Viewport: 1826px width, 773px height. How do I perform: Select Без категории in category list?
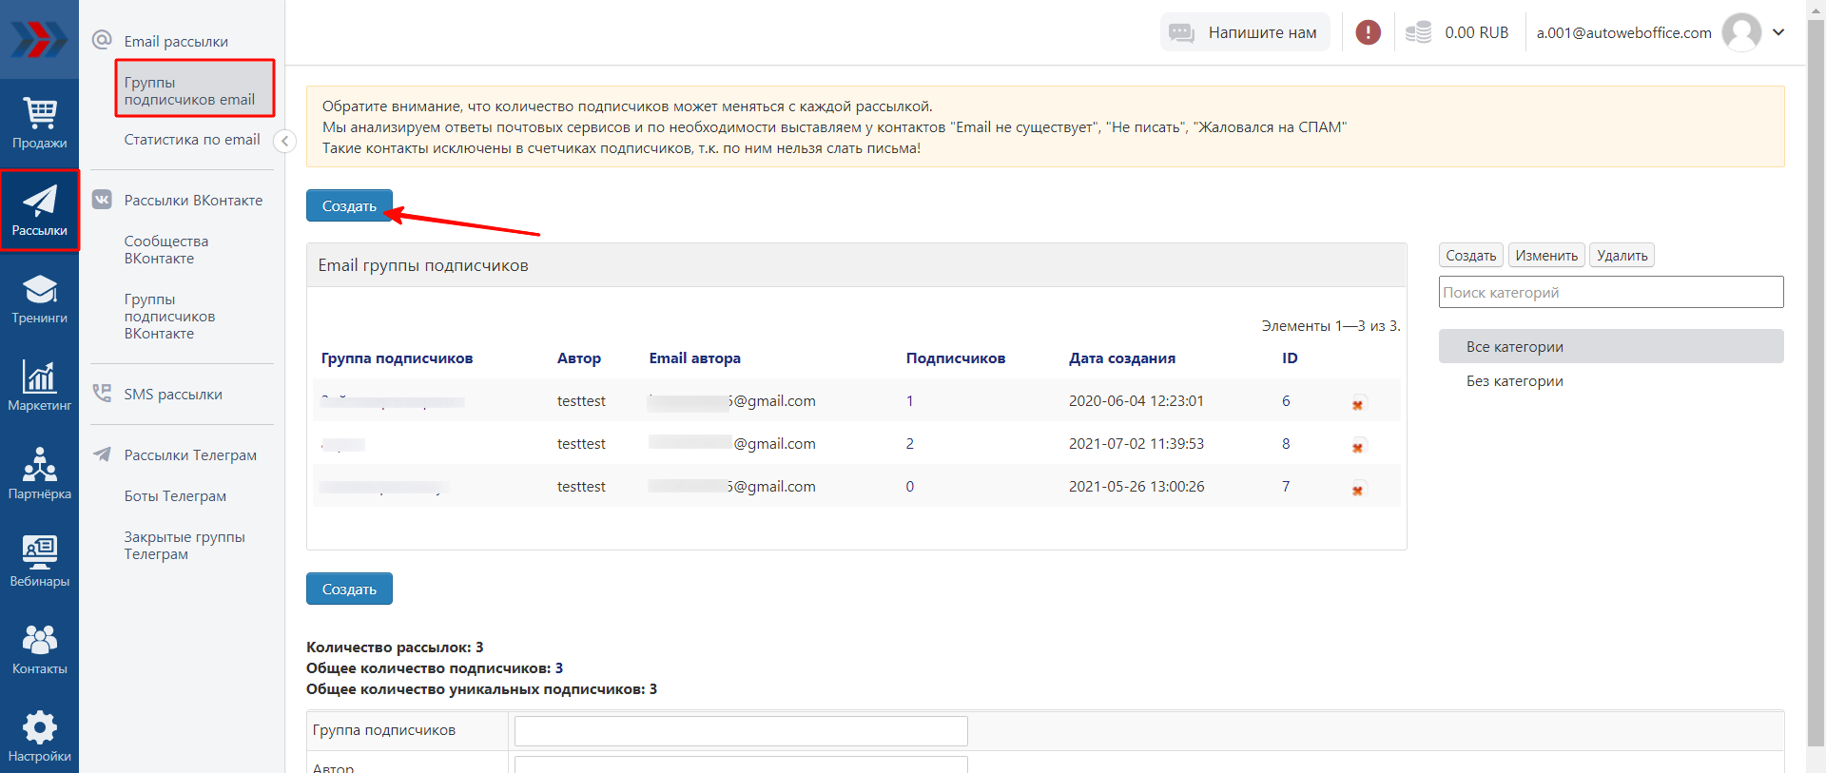point(1514,381)
